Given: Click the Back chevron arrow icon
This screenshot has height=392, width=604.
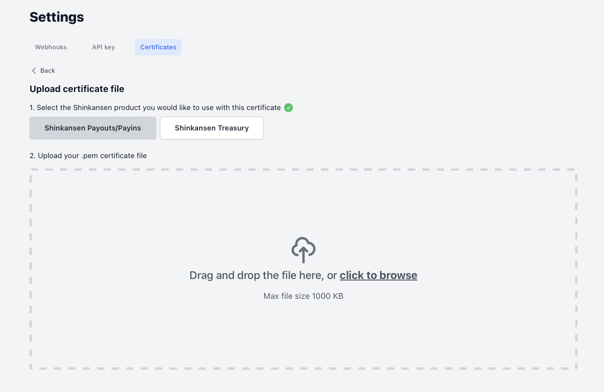Looking at the screenshot, I should [34, 71].
